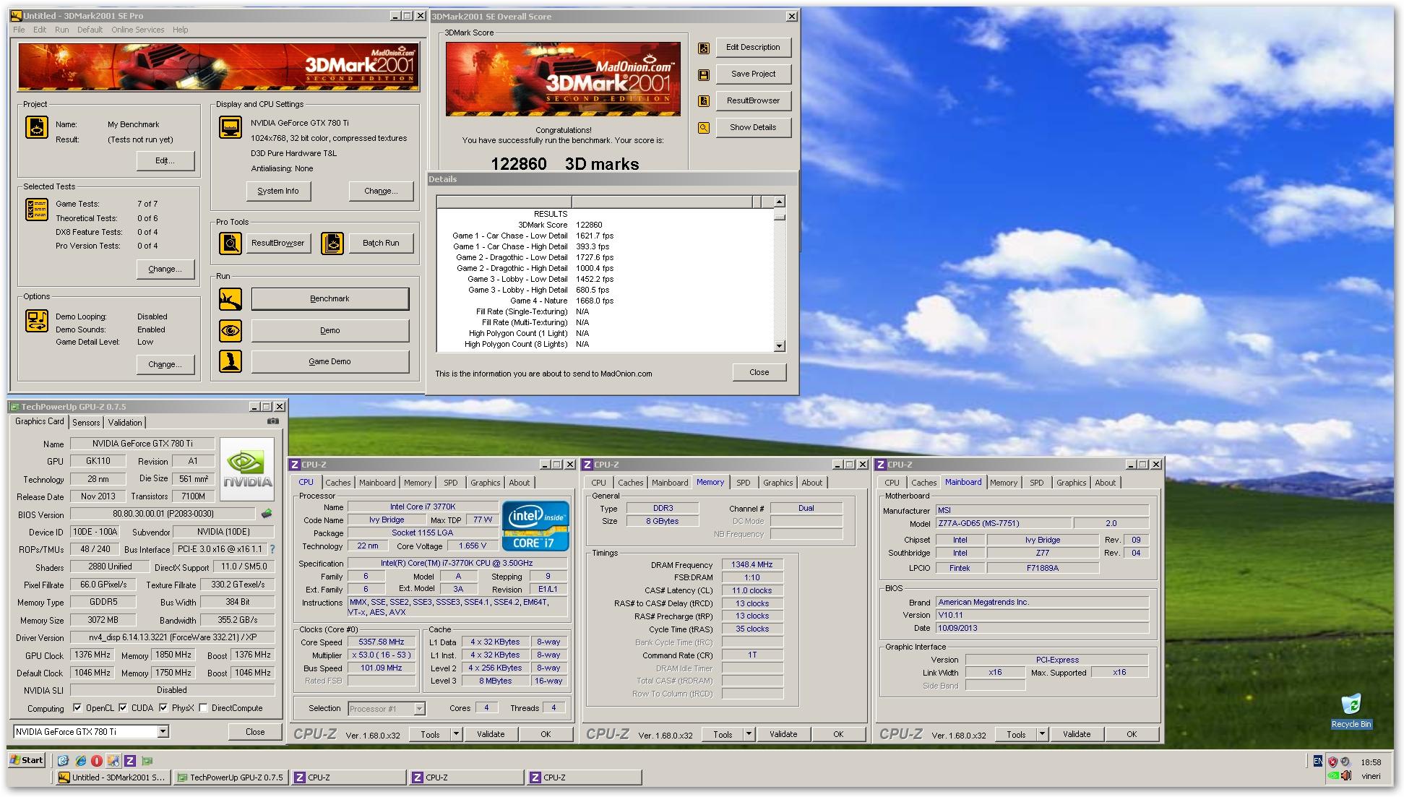Switch to Validation tab in GPU-Z
1404x797 pixels.
tap(125, 423)
